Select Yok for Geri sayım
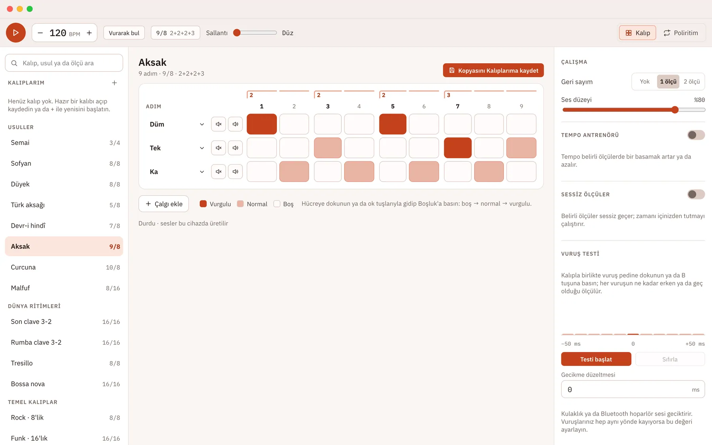This screenshot has height=445, width=712. coord(644,81)
